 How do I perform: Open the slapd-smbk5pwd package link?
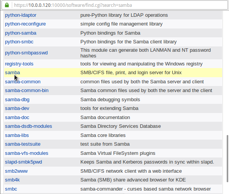pyautogui.click(x=24, y=162)
